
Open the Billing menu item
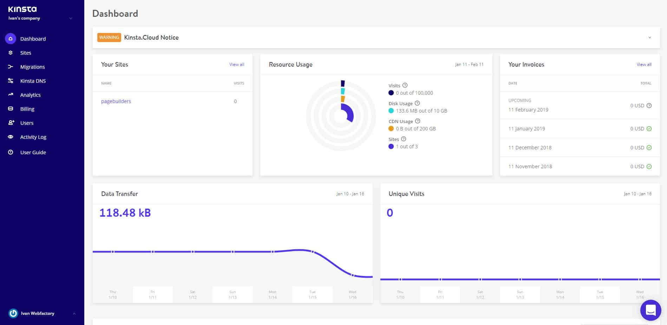pos(27,109)
